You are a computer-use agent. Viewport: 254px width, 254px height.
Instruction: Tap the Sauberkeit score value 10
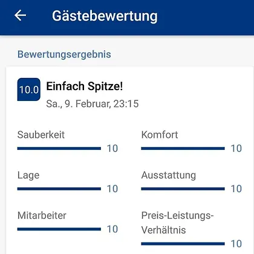tap(112, 149)
